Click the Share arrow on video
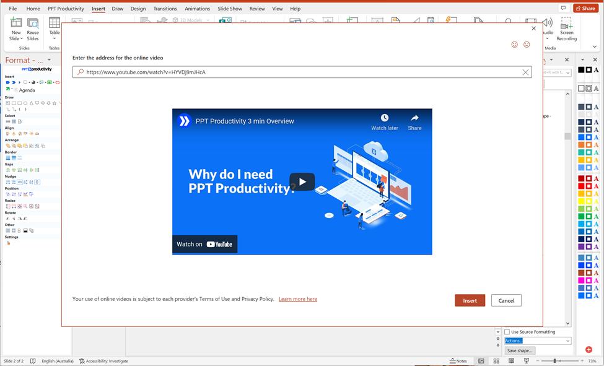Image resolution: width=604 pixels, height=366 pixels. tap(414, 118)
